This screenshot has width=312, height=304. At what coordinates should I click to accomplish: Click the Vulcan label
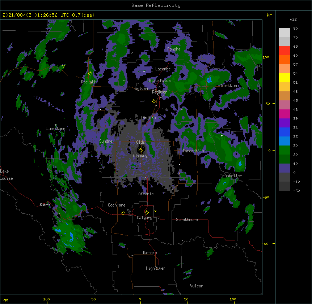tap(197, 286)
